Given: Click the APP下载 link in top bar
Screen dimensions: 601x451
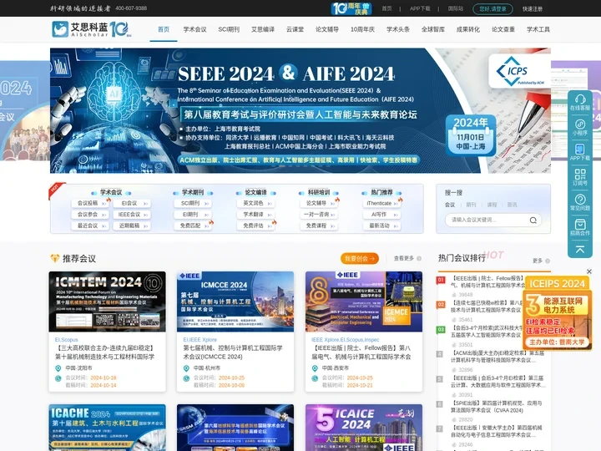Looking at the screenshot, I should pos(420,8).
